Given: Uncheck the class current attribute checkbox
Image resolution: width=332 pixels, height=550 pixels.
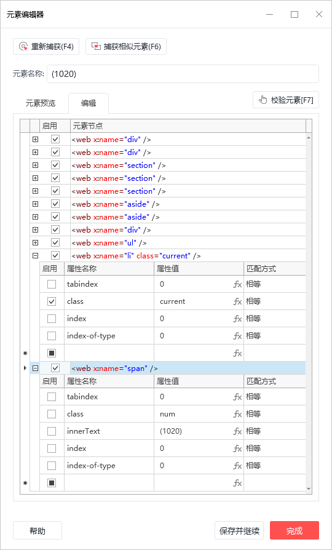Looking at the screenshot, I should (x=52, y=301).
